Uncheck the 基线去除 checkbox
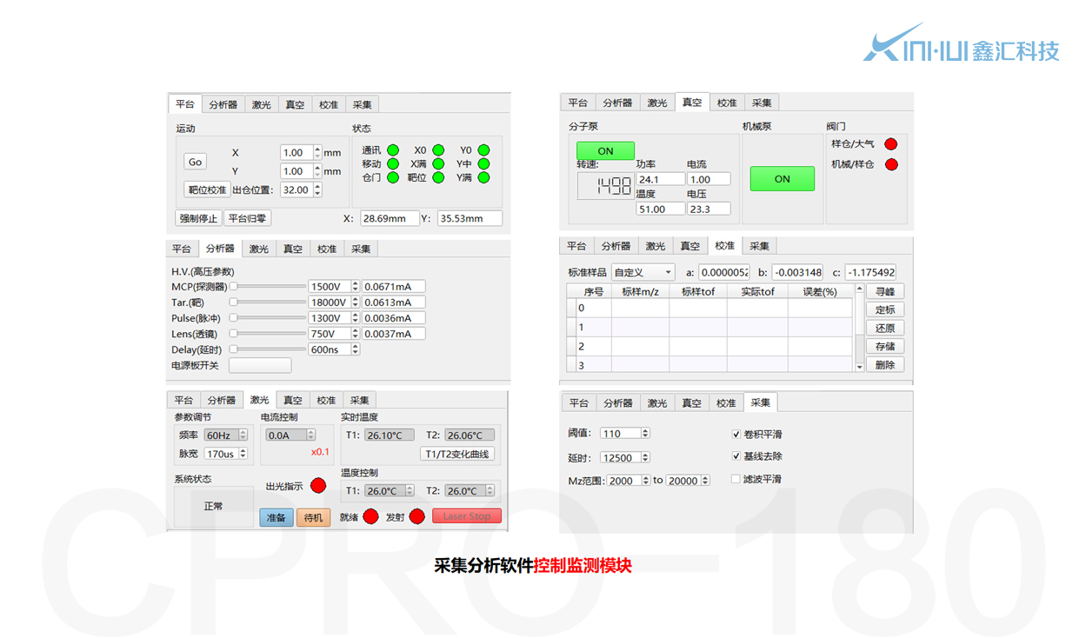Screen dimensions: 1079x638 [736, 456]
